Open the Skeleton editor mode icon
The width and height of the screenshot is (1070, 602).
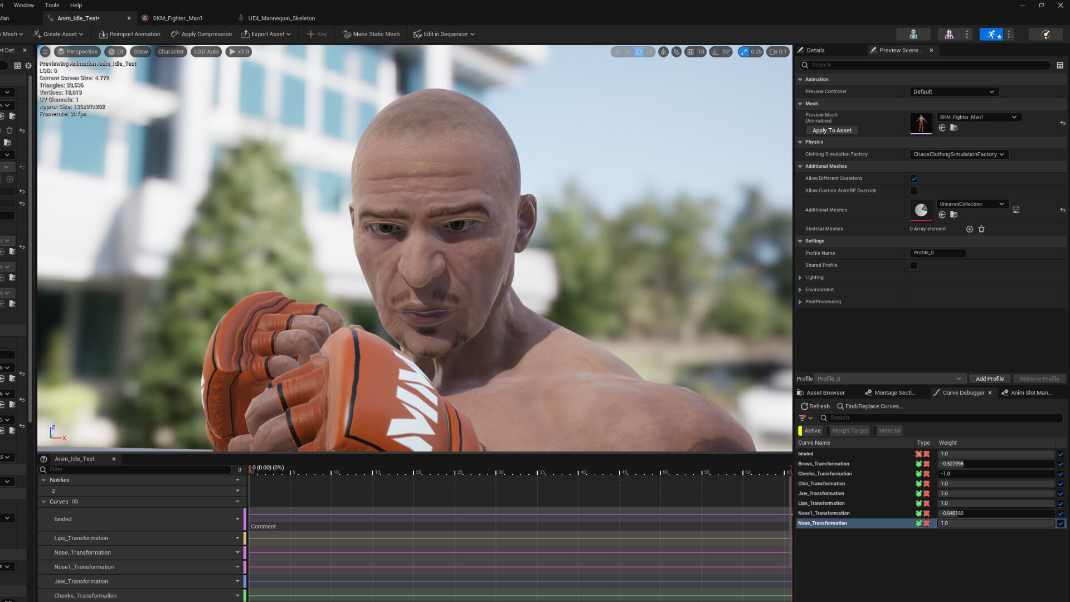[x=913, y=35]
